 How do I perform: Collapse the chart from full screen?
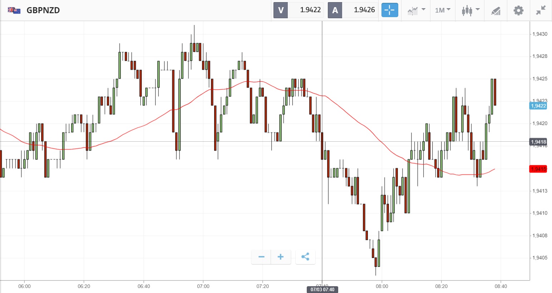(x=541, y=10)
